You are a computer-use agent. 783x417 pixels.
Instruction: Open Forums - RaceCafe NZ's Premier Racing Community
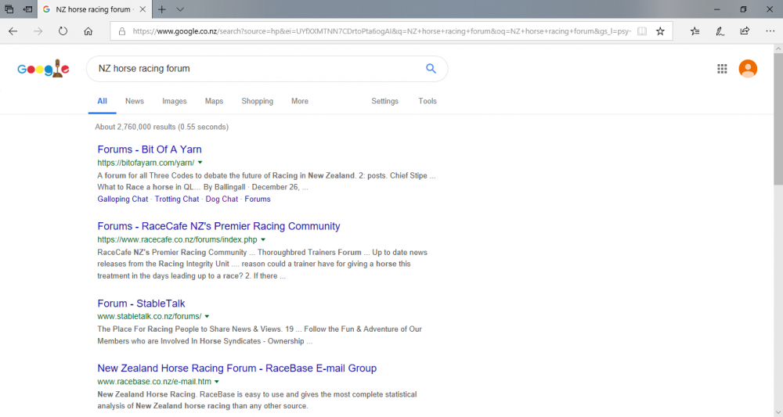tap(218, 226)
